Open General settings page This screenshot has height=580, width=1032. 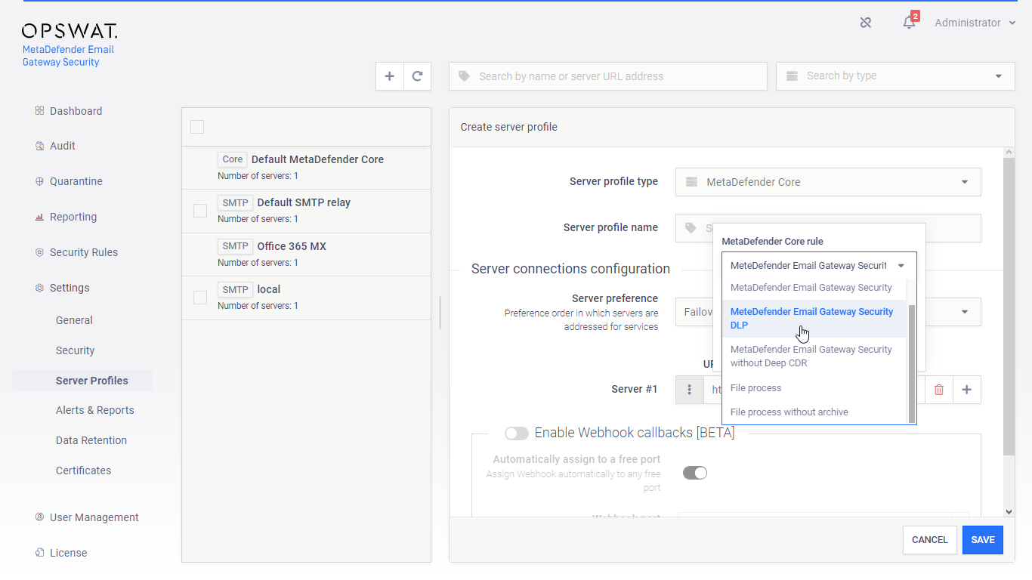pyautogui.click(x=74, y=320)
